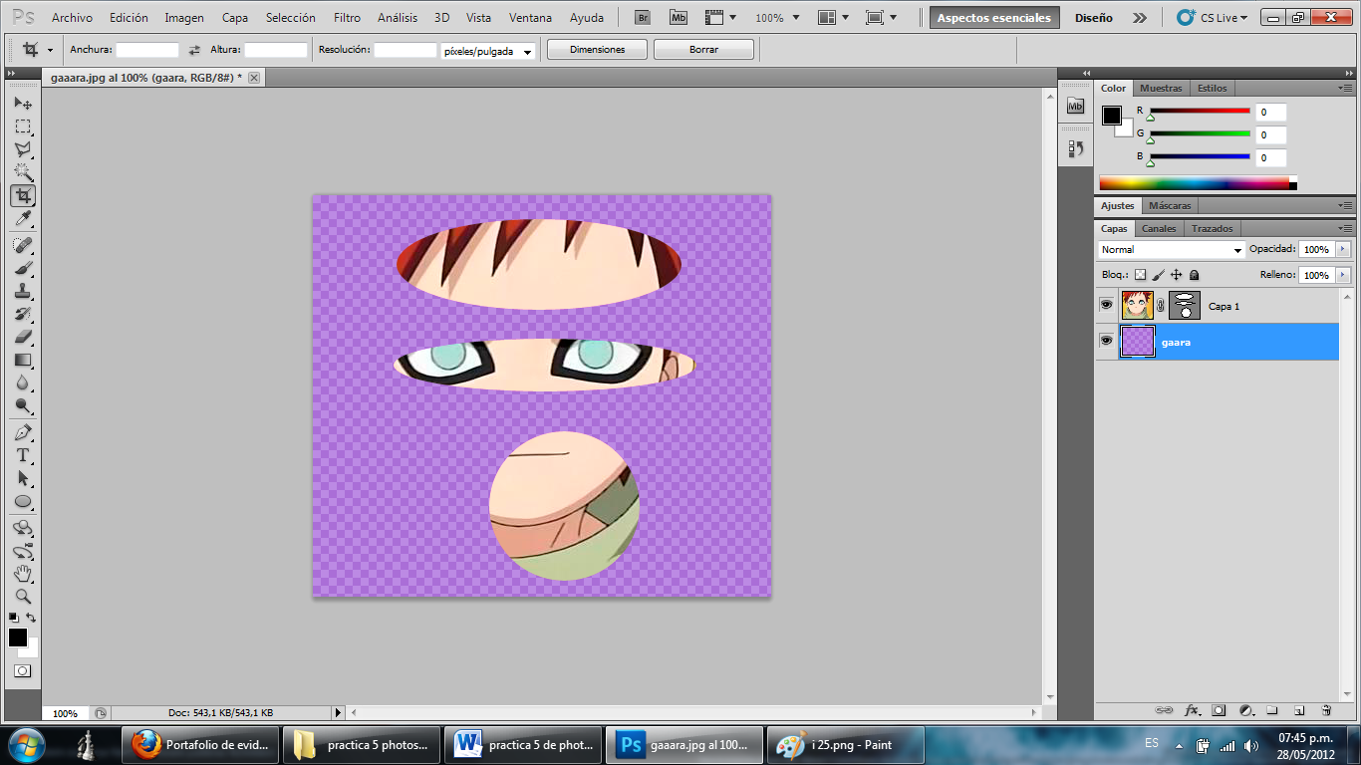1361x765 pixels.
Task: Select the Aspectos esenciales workspace
Action: point(993,18)
